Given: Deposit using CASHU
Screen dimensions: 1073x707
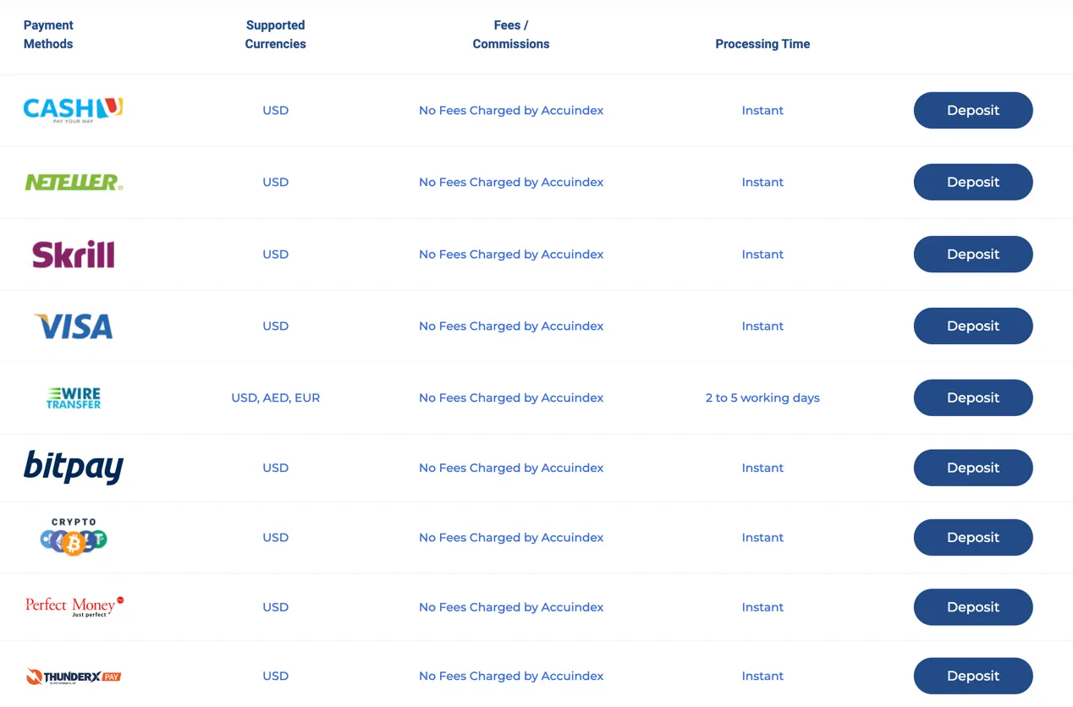Looking at the screenshot, I should click(973, 110).
